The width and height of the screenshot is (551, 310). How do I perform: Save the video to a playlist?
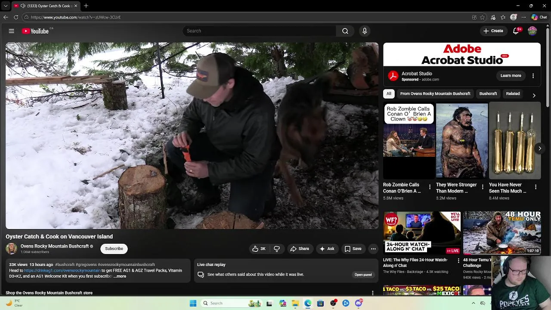[353, 248]
